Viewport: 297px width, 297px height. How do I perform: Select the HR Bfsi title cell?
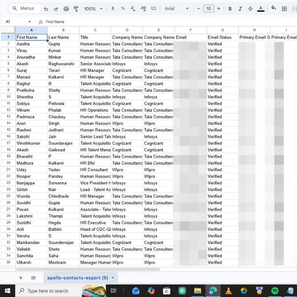(95, 163)
